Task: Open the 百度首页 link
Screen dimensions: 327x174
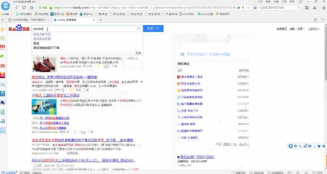Action: (x=282, y=29)
